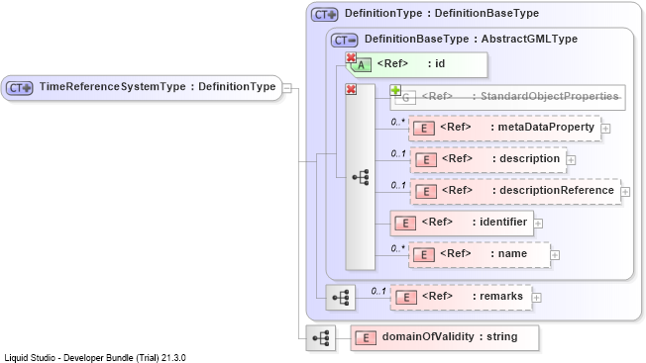Screen dimensions: 646x363
Task: Click the A attribute icon for id
Action: (361, 65)
